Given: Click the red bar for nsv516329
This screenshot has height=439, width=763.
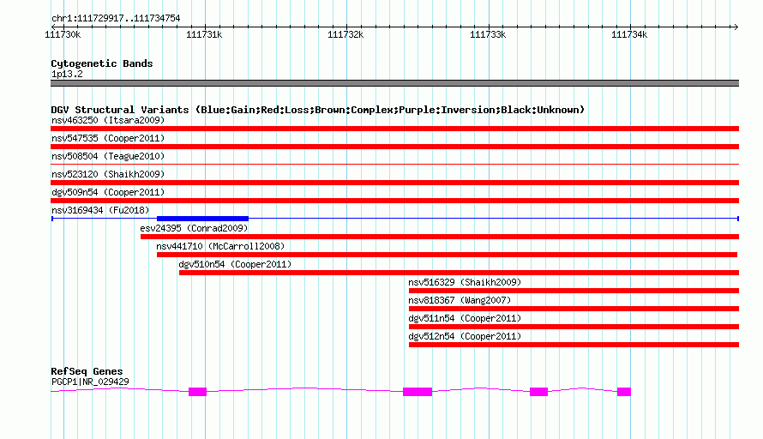Looking at the screenshot, I should [x=574, y=291].
